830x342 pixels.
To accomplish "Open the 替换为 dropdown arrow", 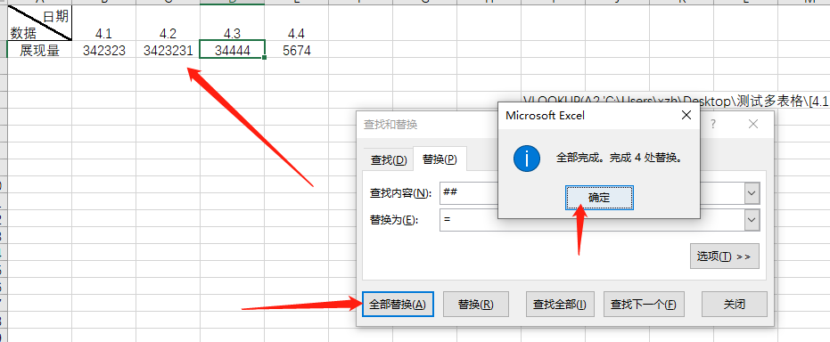I will pos(752,220).
